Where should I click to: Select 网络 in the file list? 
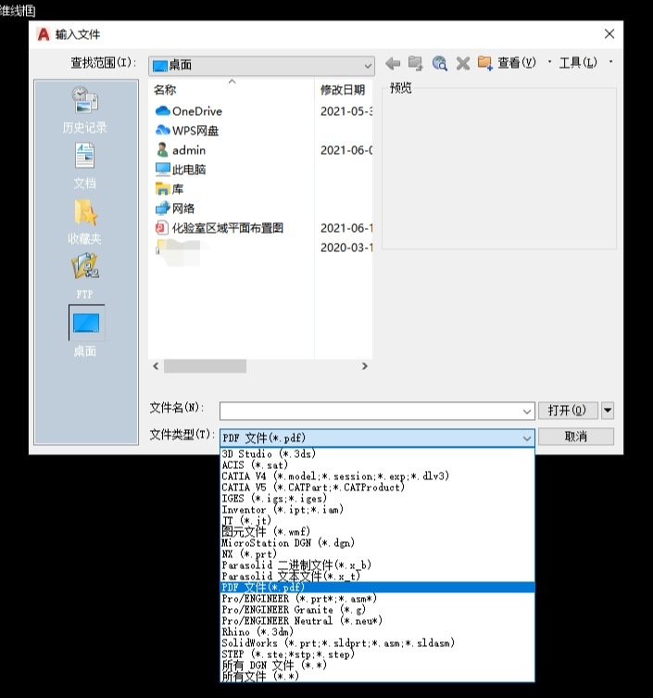pos(175,208)
